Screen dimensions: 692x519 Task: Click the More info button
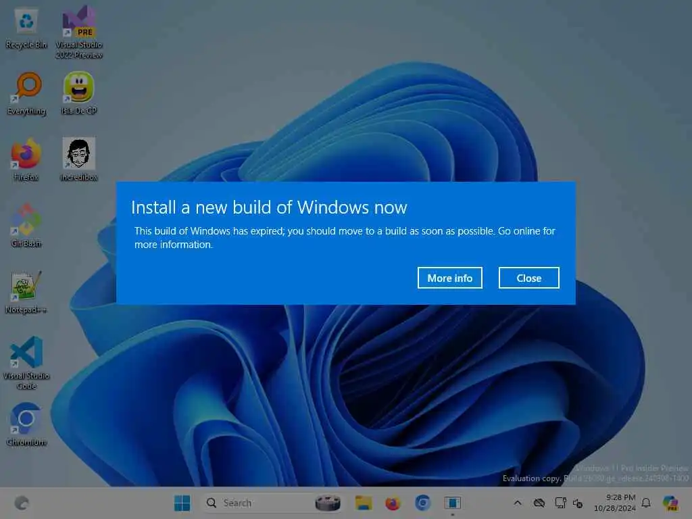click(x=449, y=278)
